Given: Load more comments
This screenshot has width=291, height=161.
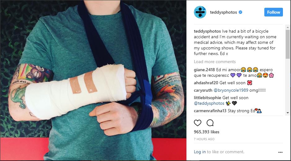Looking at the screenshot, I should click(215, 62).
